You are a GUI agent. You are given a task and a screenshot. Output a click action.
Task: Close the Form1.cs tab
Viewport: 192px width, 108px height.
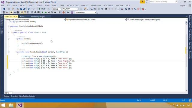(17, 16)
